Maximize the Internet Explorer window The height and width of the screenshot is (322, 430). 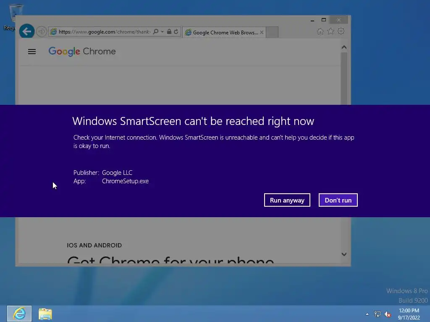[x=324, y=20]
